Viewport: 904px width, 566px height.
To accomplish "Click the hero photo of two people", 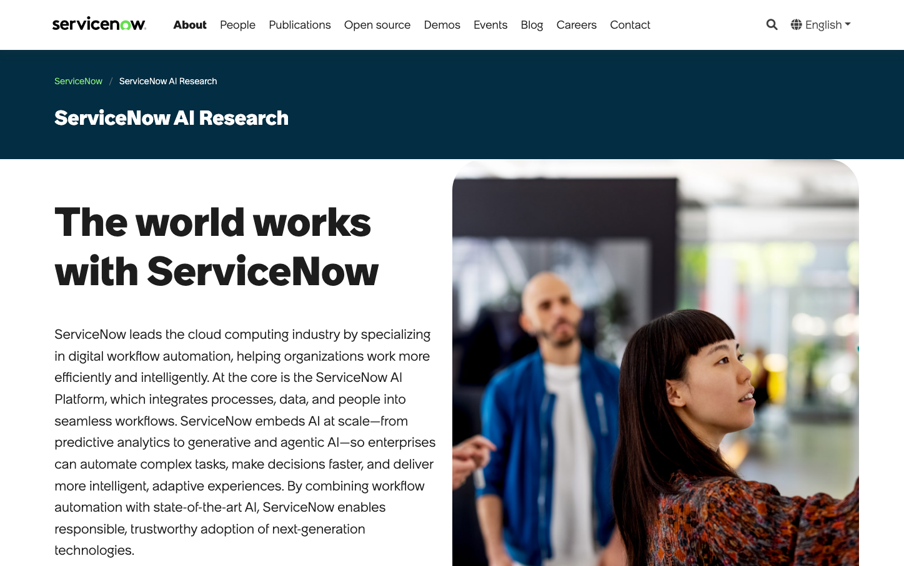I will tap(655, 363).
